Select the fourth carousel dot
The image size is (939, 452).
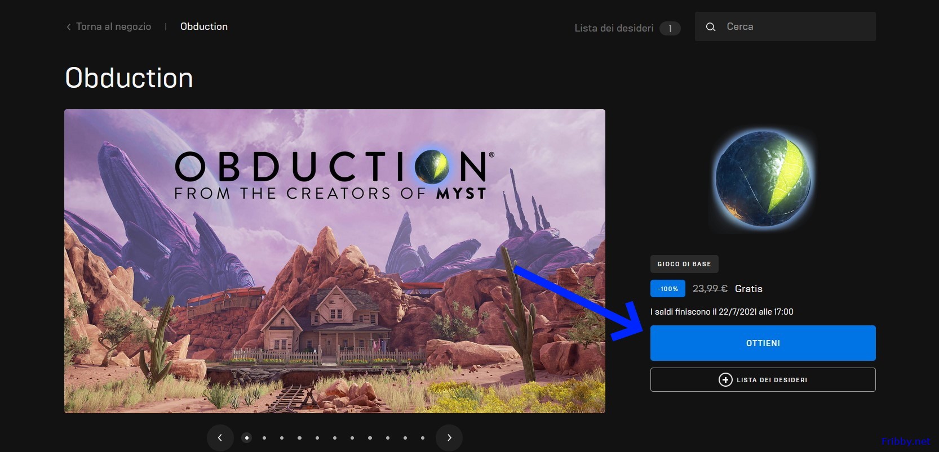click(x=299, y=437)
